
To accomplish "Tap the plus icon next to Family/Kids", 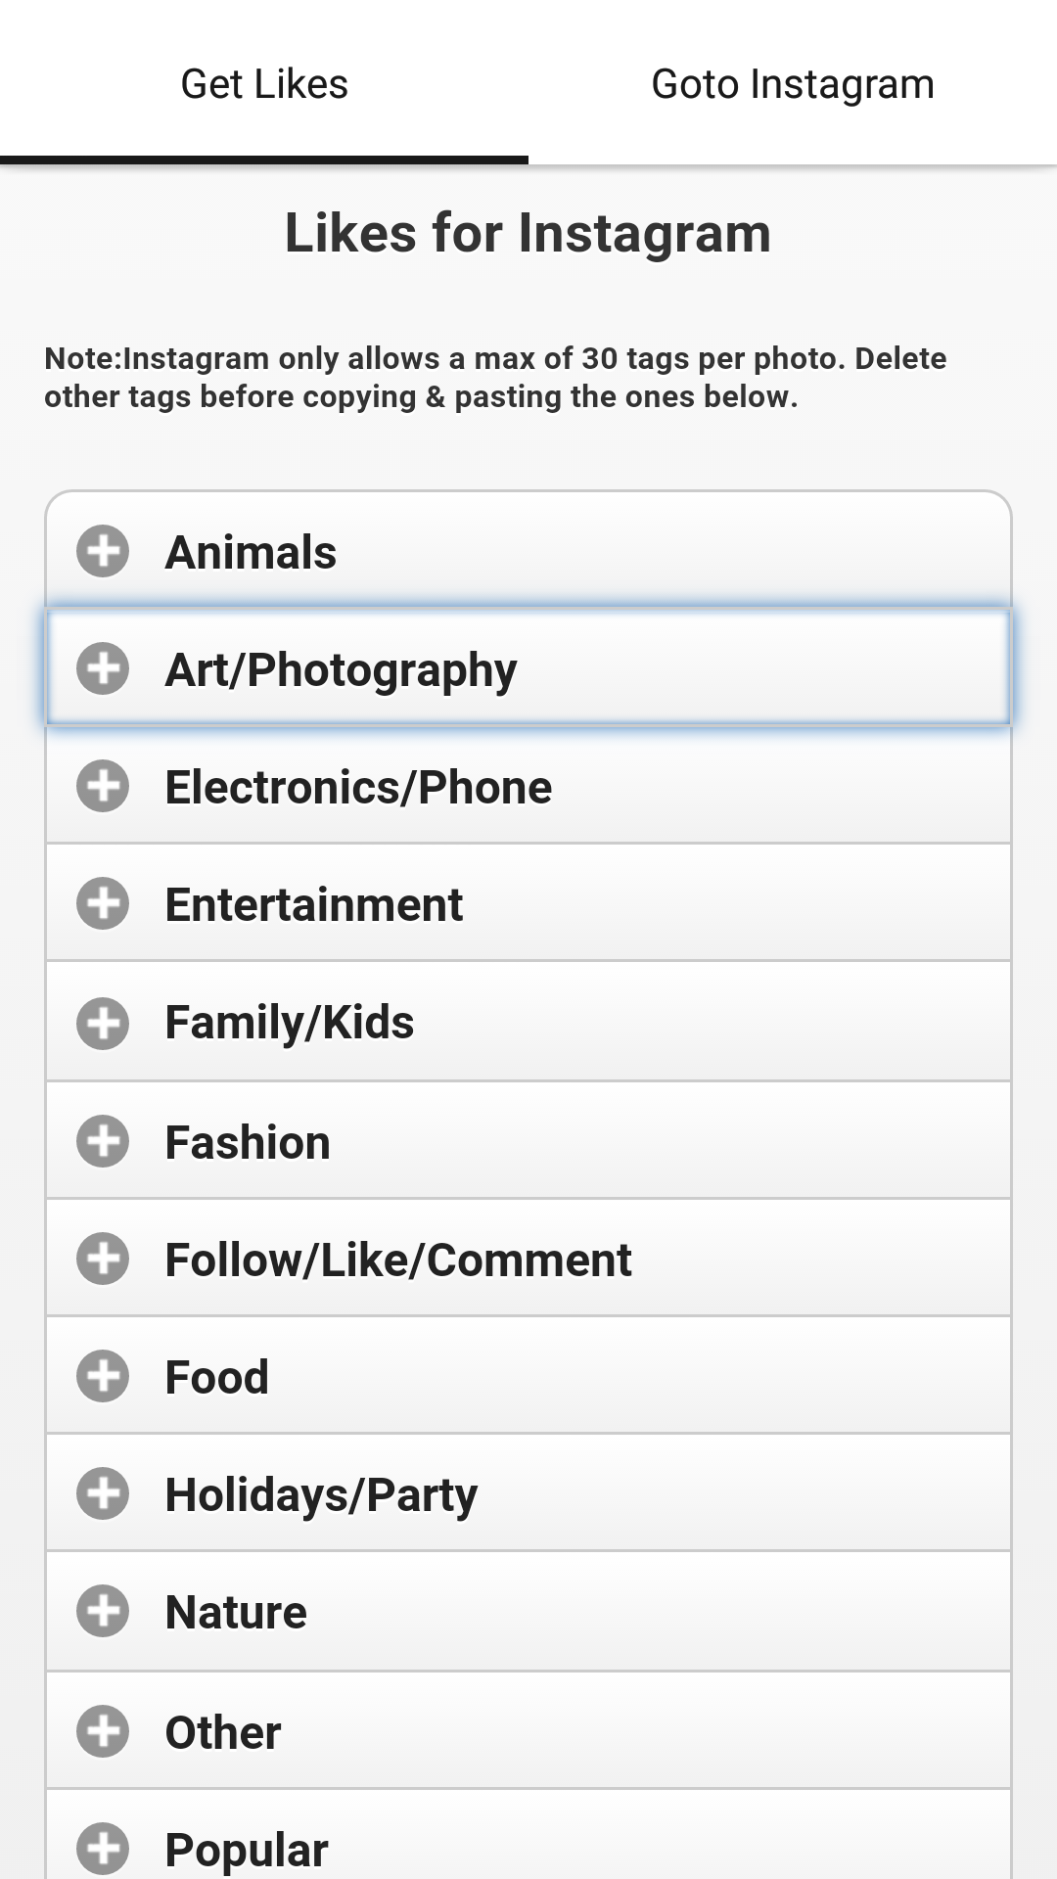I will (103, 1023).
